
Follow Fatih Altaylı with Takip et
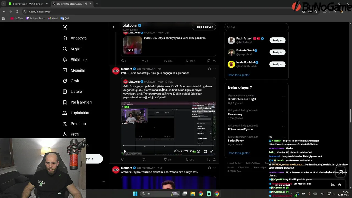tap(277, 40)
